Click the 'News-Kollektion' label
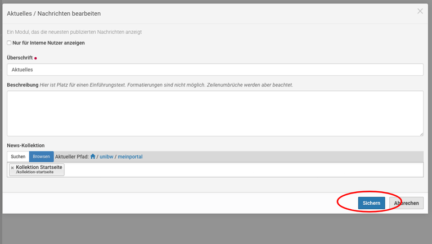The image size is (432, 244). click(26, 145)
